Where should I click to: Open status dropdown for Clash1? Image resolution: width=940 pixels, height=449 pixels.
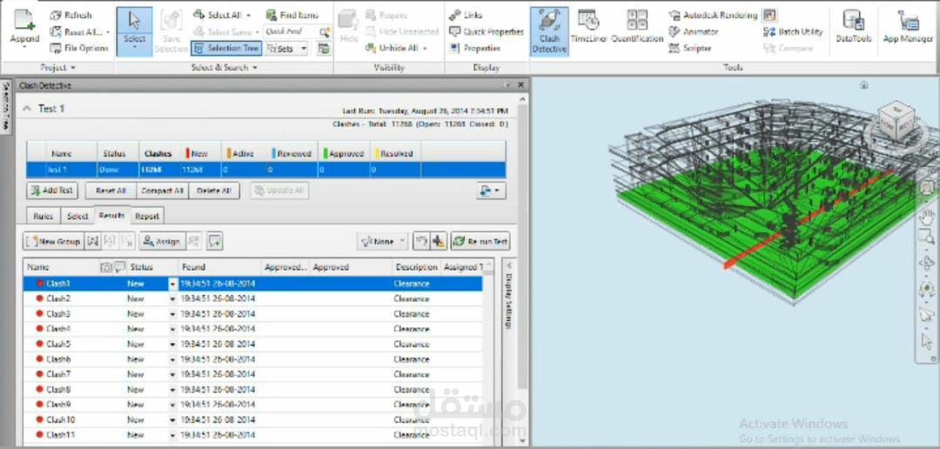173,285
